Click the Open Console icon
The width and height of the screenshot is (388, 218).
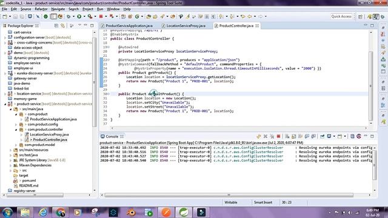point(340,136)
